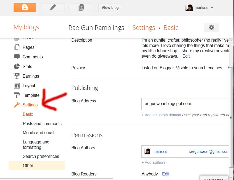Edit the blog description
The image size is (234, 180).
(x=186, y=56)
